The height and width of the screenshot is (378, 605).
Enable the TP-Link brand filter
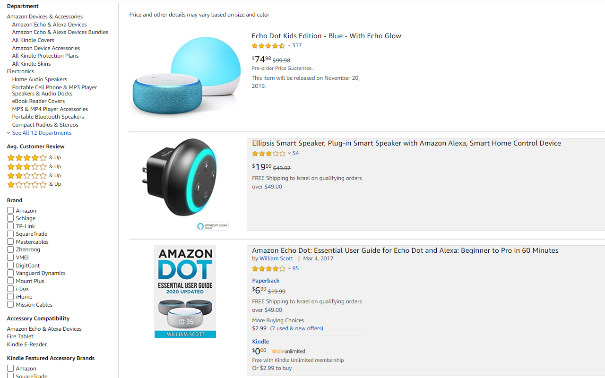[x=10, y=226]
